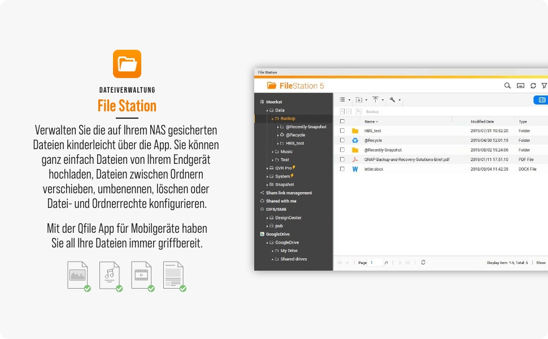Click the document file type icon with checkmark

[175, 276]
